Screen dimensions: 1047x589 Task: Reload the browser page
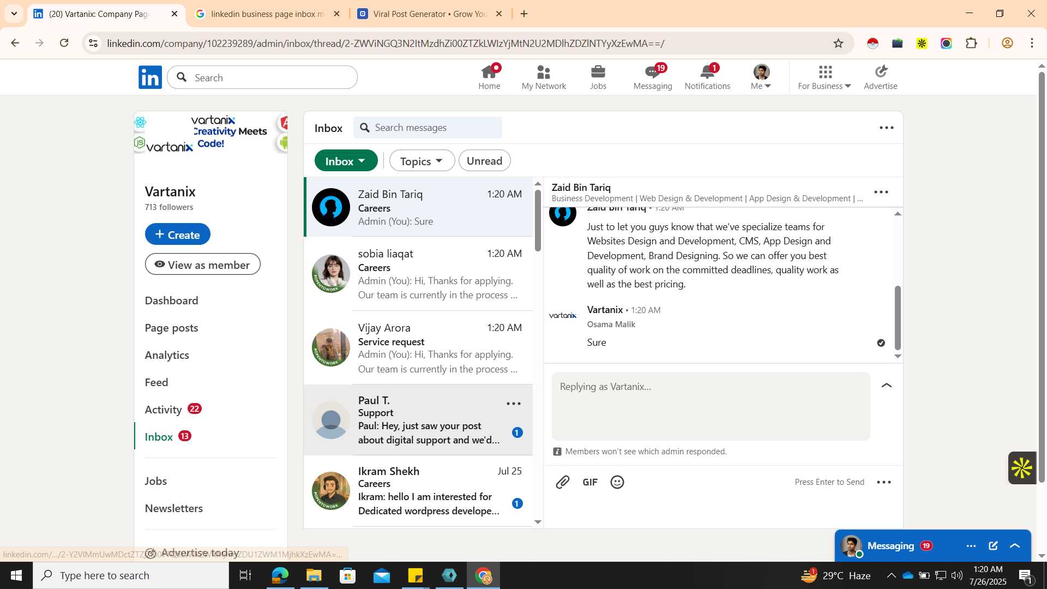[64, 43]
